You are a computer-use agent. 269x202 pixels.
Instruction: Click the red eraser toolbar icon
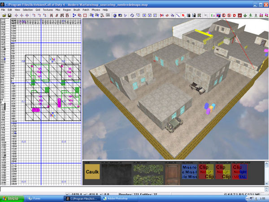tap(167, 15)
